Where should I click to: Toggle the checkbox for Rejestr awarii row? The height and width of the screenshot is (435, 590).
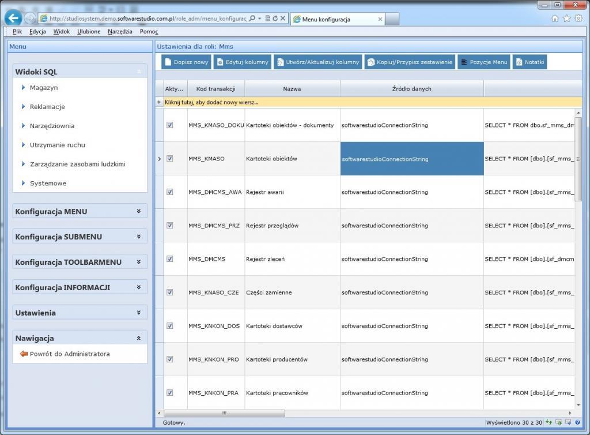(x=170, y=192)
